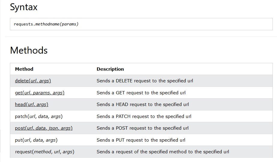This screenshot has height=162, width=277.
Task: Click the italic params word in syntax
Action: [69, 24]
